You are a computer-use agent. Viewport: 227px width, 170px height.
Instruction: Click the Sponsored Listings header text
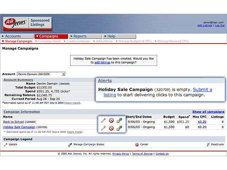(40, 23)
